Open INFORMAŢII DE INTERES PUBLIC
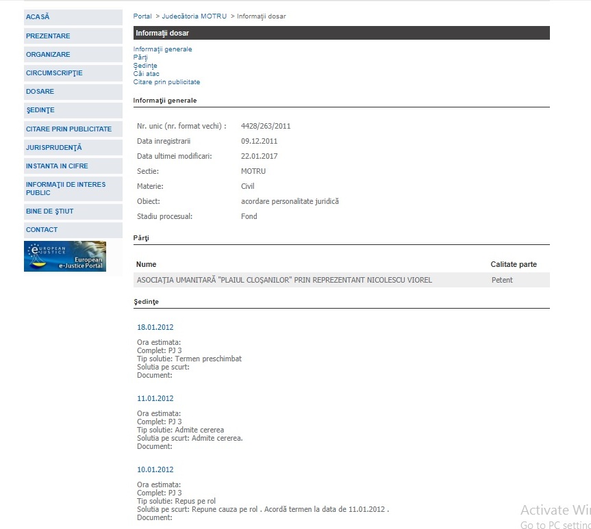 tap(65, 189)
